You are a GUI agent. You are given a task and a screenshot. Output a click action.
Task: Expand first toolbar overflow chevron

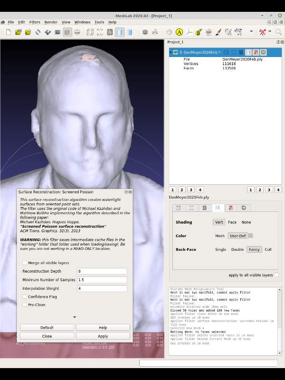coord(251,31)
